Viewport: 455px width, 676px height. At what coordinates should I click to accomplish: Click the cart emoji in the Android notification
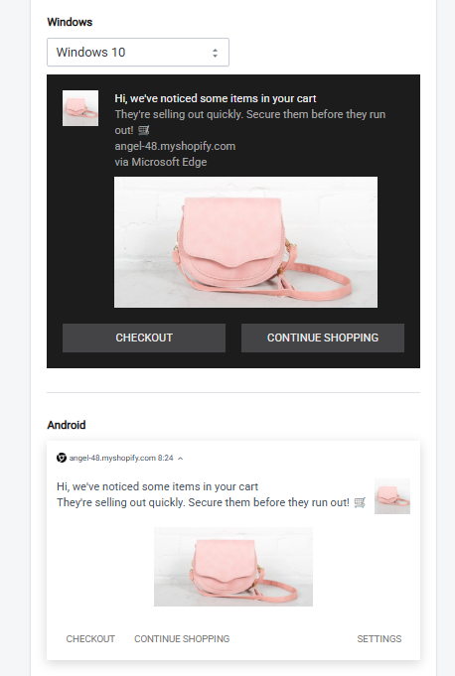click(x=360, y=502)
